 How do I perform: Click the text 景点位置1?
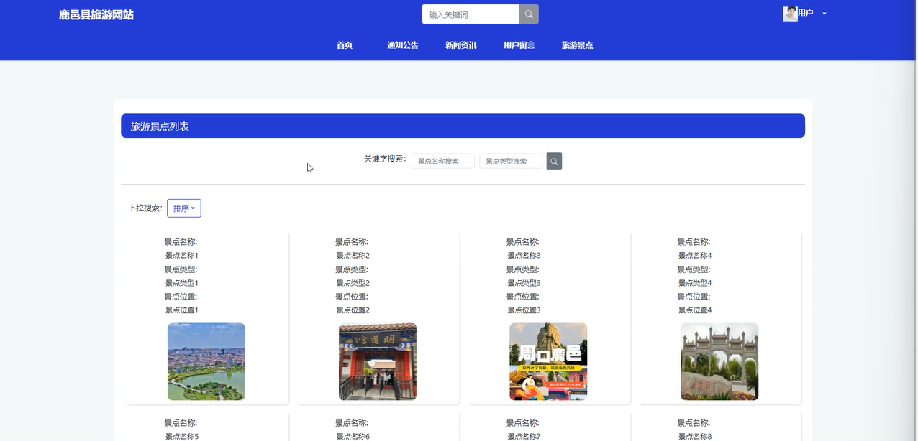182,310
